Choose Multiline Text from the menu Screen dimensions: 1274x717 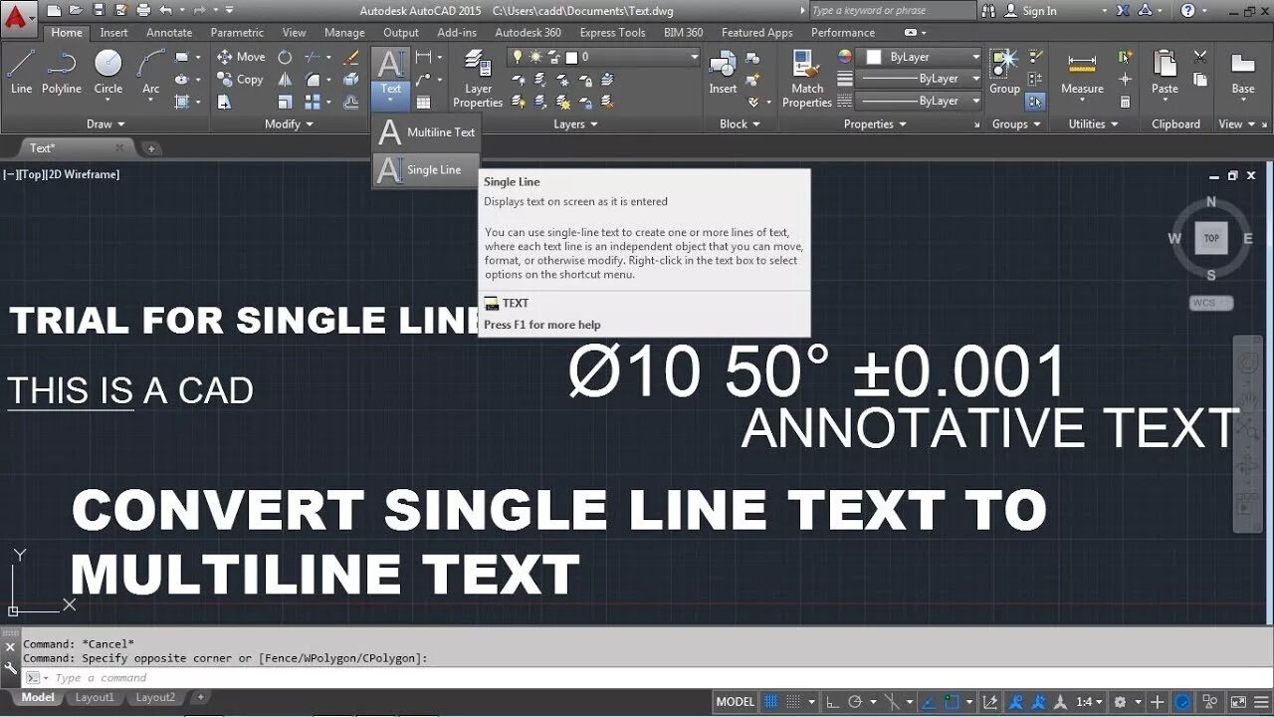(x=426, y=131)
